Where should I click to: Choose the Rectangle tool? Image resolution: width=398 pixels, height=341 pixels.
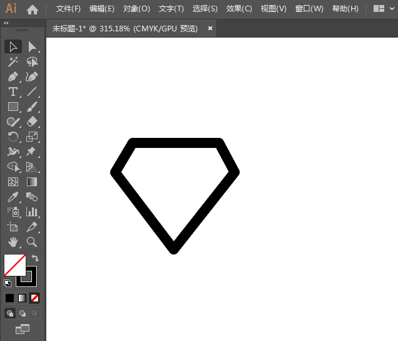(x=13, y=107)
